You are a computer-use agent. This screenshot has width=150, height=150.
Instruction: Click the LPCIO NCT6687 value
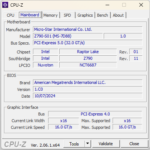[x=88, y=65]
